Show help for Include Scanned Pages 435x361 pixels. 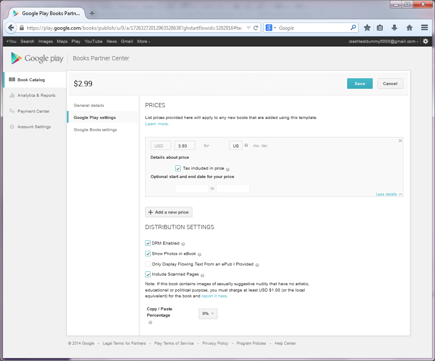[x=202, y=276]
